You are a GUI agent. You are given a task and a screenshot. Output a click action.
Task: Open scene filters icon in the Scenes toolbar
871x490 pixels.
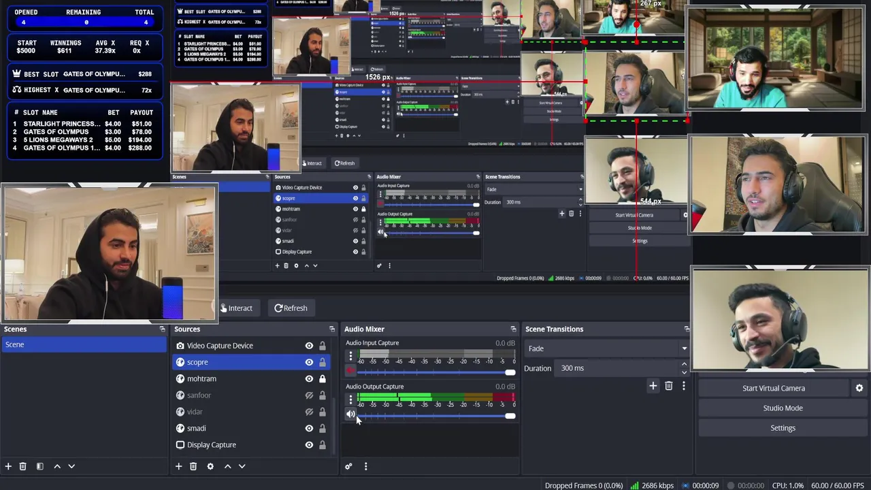(x=39, y=466)
